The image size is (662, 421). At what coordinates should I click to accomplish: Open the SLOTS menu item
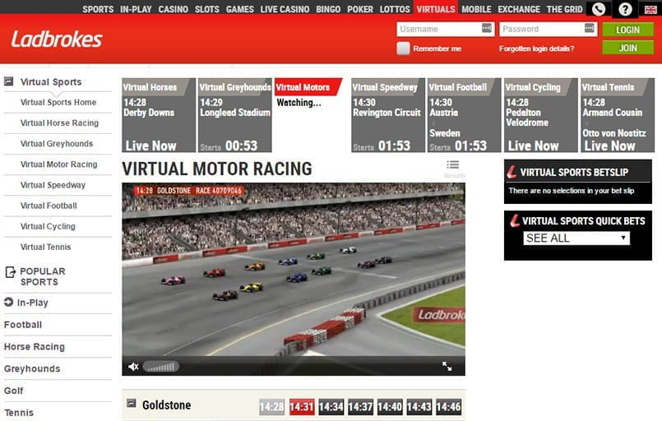(x=207, y=9)
